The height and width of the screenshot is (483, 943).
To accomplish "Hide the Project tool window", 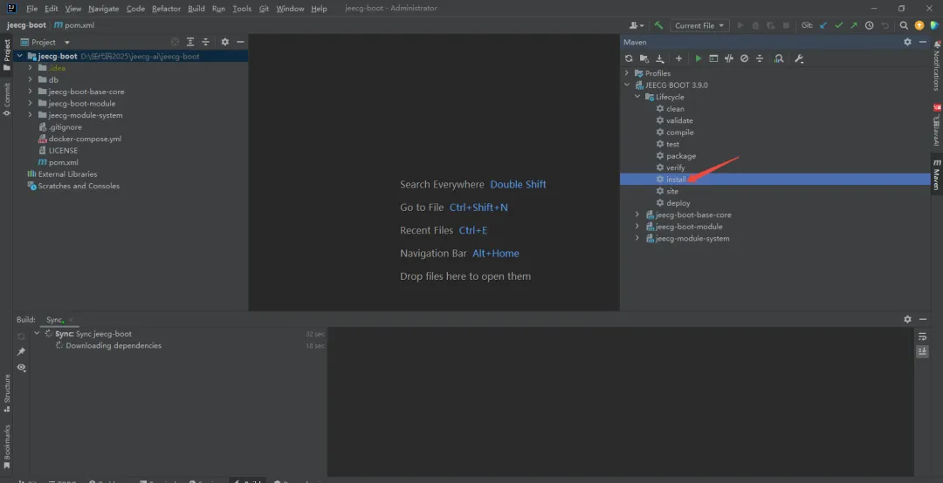I will click(240, 42).
